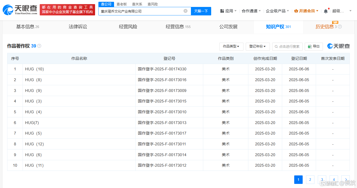
Task: Click the 作品名称 column header
Action: click(79, 59)
